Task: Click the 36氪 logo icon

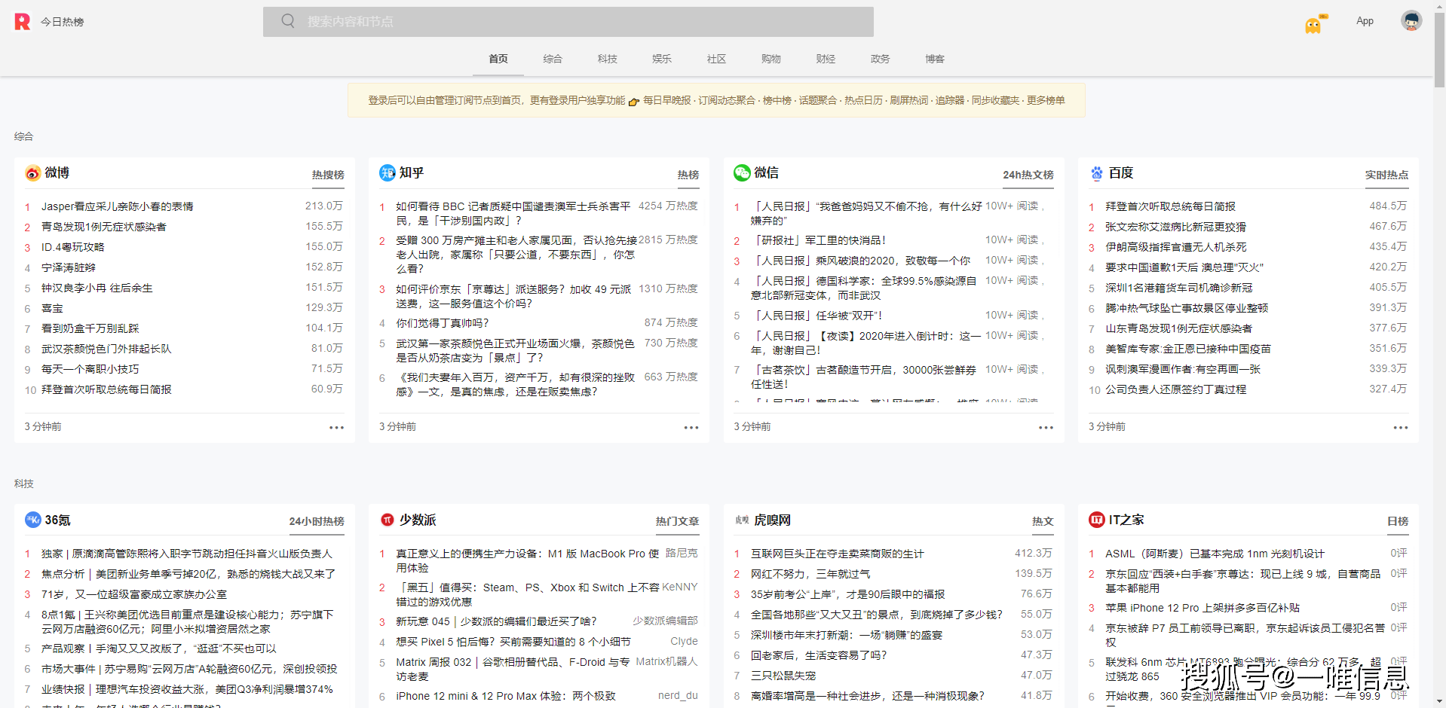Action: pos(33,520)
